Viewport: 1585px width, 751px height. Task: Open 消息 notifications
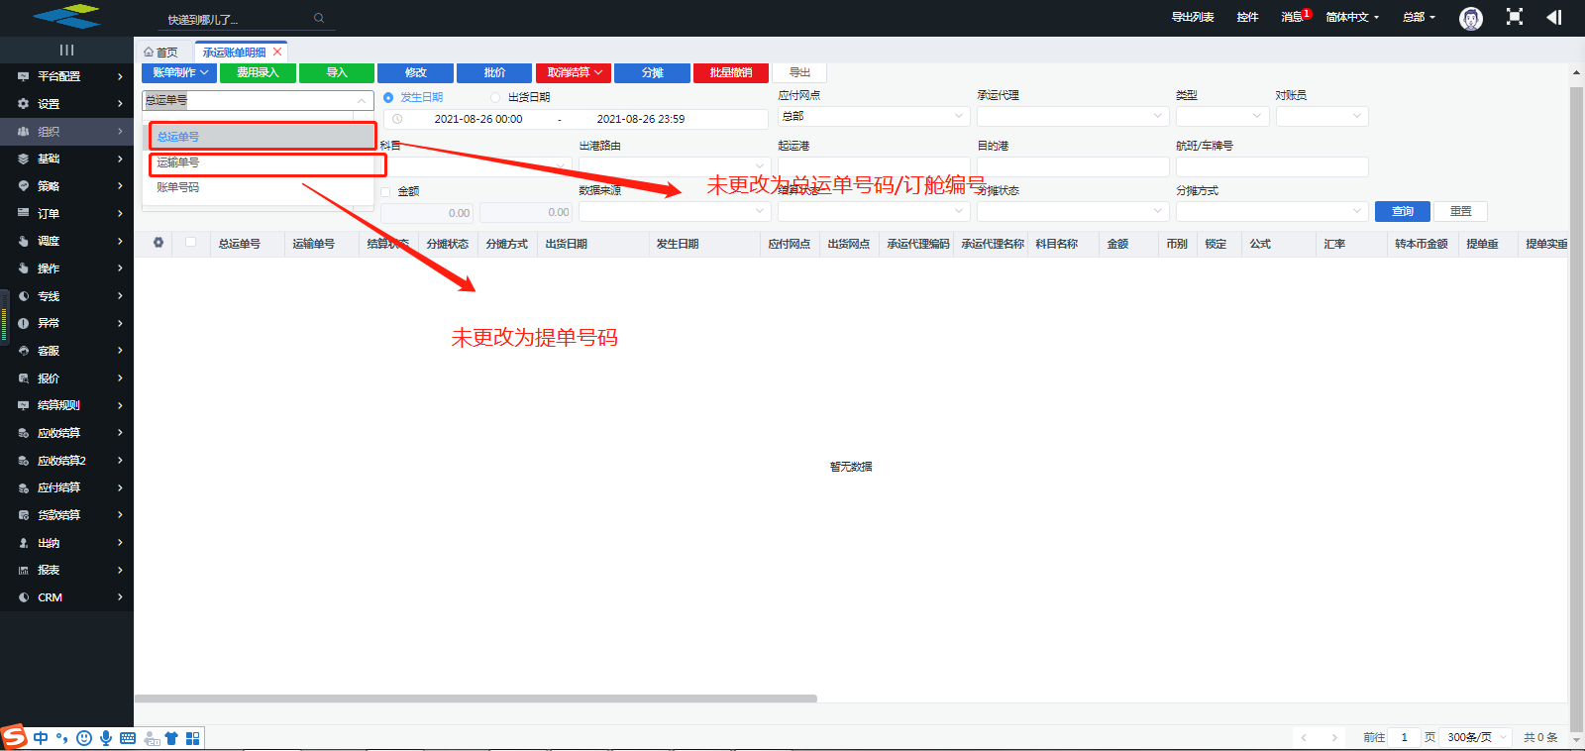pos(1294,17)
